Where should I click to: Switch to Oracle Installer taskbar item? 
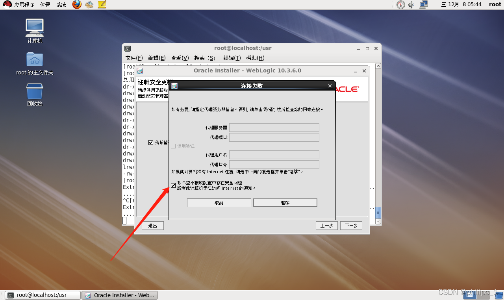tap(120, 295)
